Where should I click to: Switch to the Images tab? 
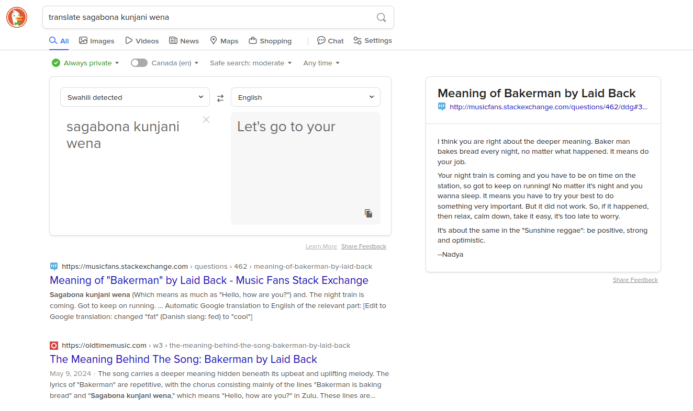pos(97,41)
